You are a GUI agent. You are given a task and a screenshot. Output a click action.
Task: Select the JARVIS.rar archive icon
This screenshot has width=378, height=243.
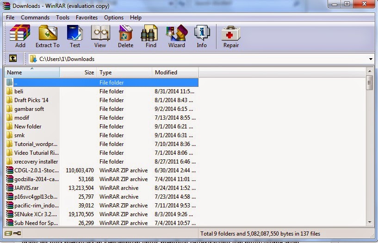(x=10, y=188)
